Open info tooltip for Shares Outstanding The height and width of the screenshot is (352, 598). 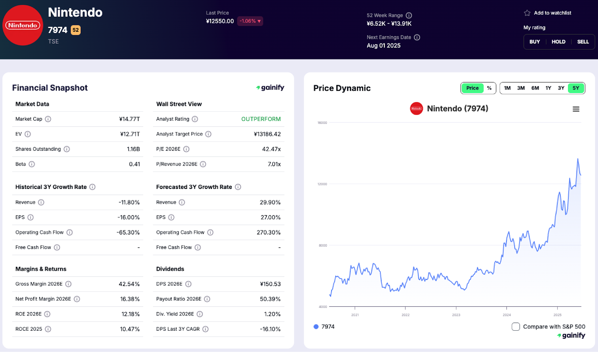click(x=67, y=149)
